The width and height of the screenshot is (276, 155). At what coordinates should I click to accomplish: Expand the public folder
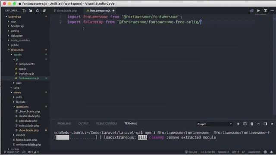(15, 45)
